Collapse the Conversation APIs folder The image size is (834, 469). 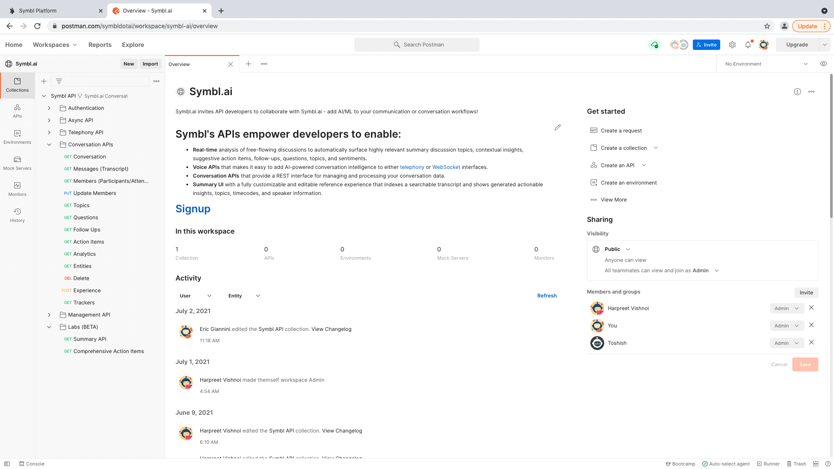(49, 145)
